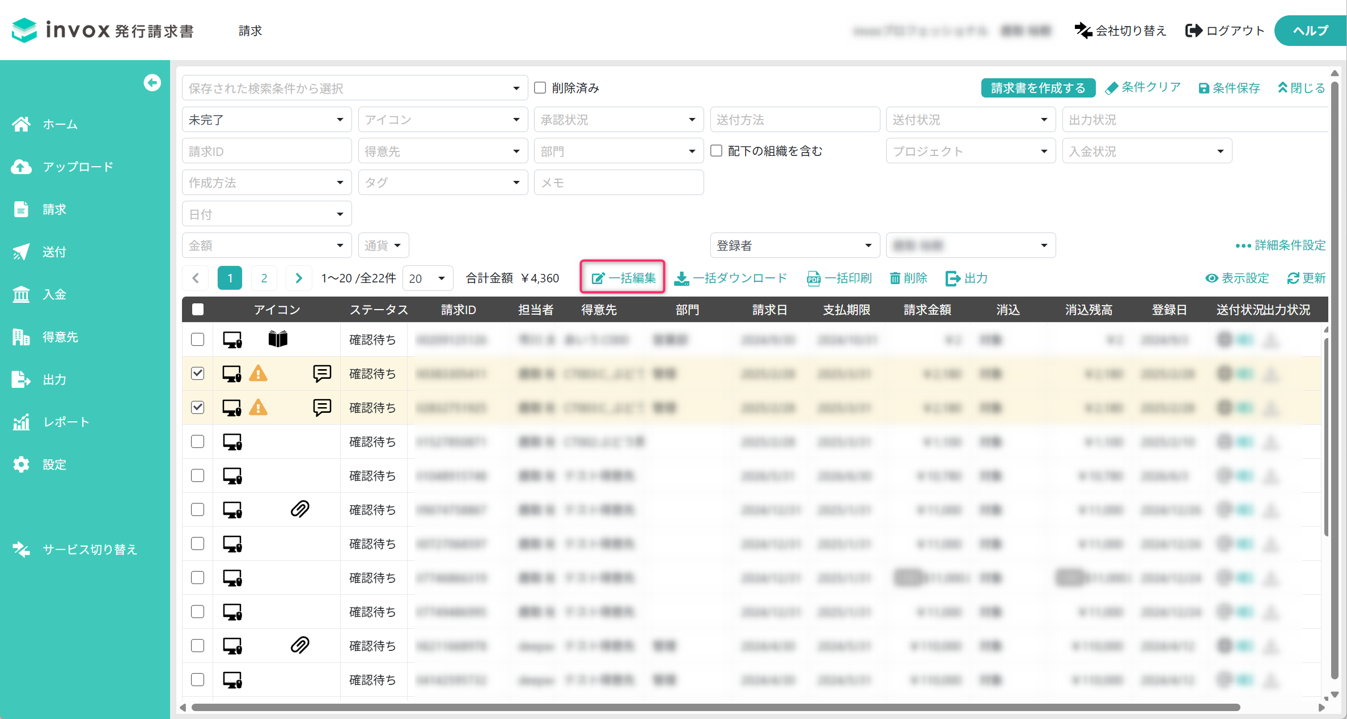The width and height of the screenshot is (1347, 719).
Task: Click 出力 export icon in toolbar
Action: click(952, 278)
